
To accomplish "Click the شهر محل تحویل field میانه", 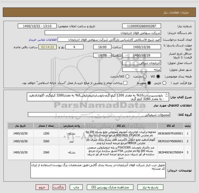I will 142,69.
